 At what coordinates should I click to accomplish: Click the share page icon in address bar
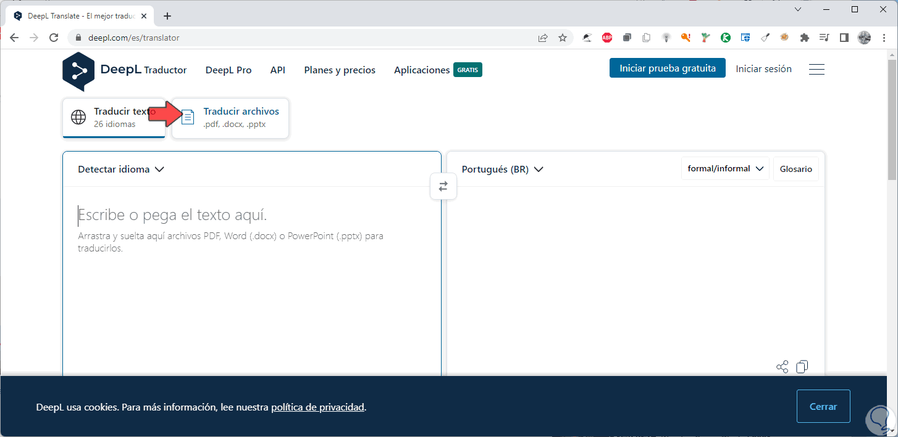[543, 38]
